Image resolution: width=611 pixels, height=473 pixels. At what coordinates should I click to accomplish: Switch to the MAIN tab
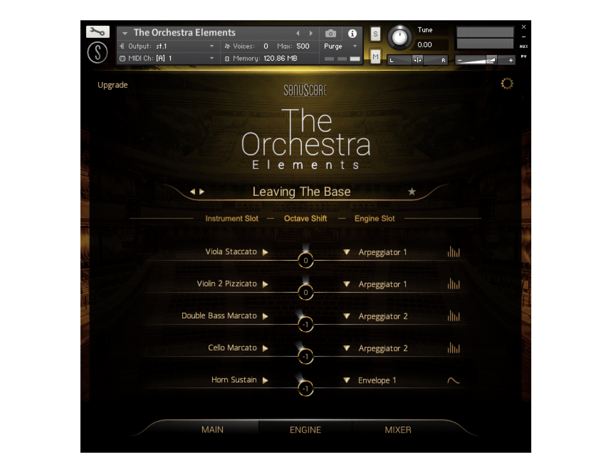(x=212, y=430)
